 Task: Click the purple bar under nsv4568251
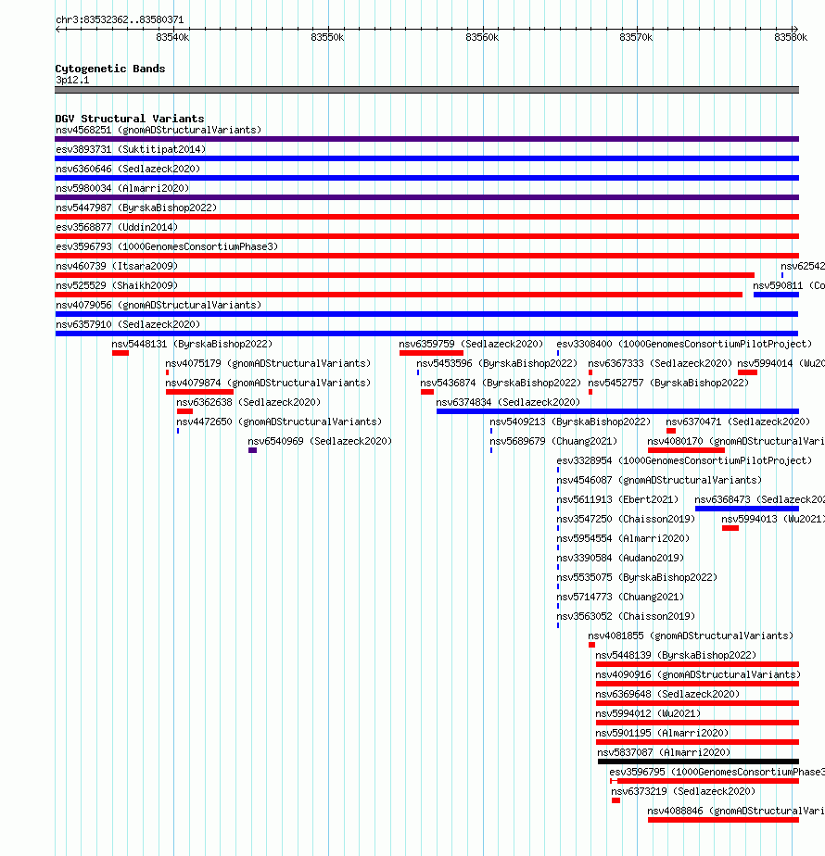click(x=426, y=139)
